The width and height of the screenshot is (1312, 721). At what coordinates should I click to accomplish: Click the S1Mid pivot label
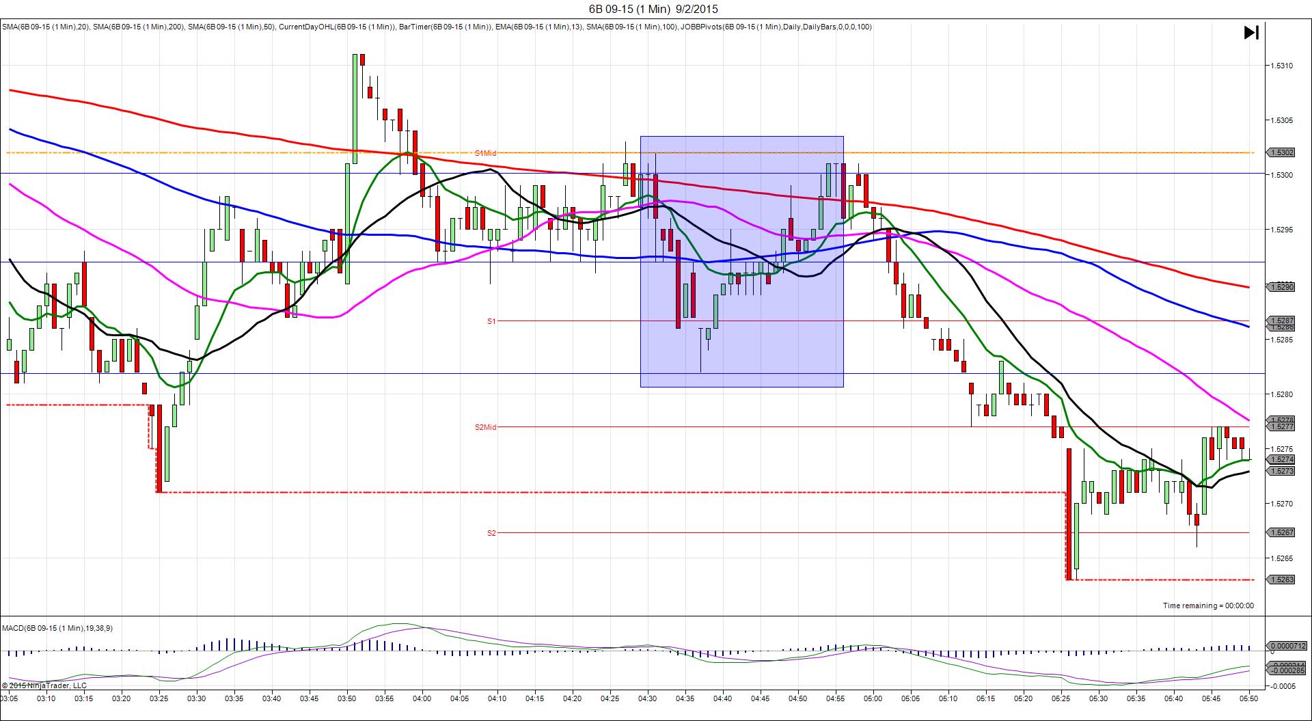coord(485,154)
